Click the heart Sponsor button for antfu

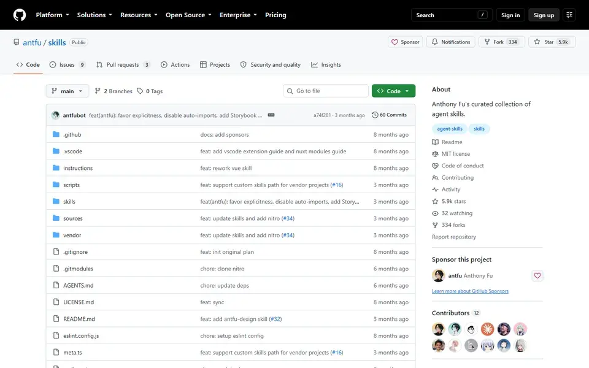pyautogui.click(x=537, y=275)
